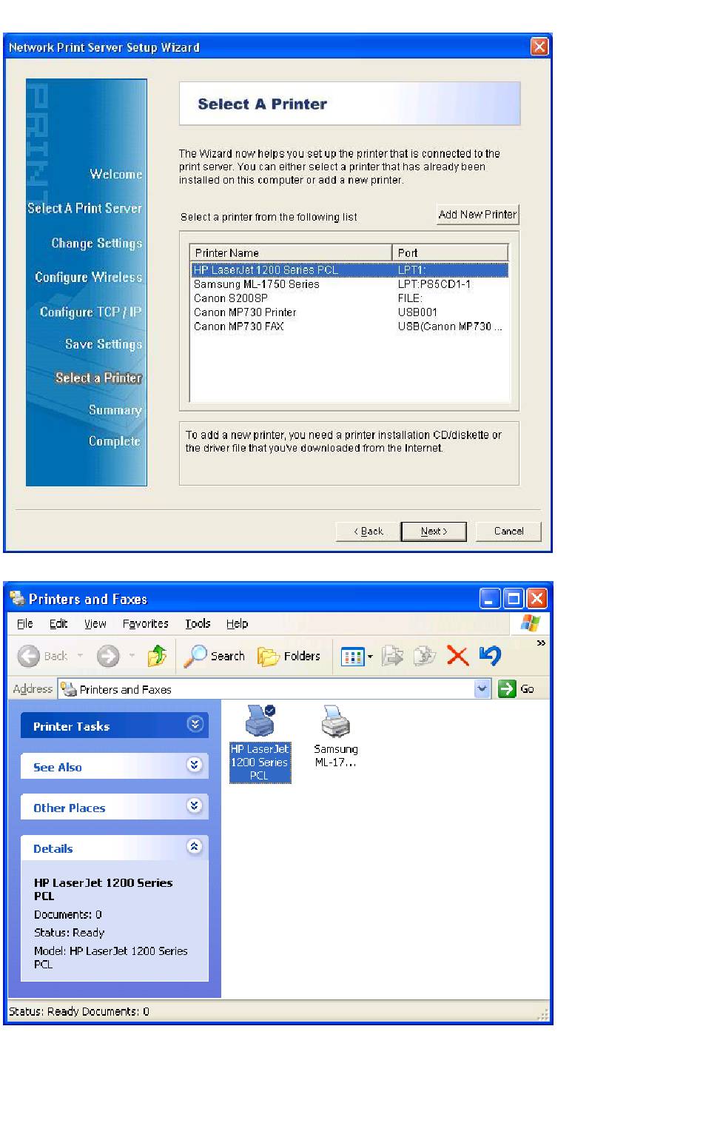Select Canon MP730 FAX in the list

point(349,326)
